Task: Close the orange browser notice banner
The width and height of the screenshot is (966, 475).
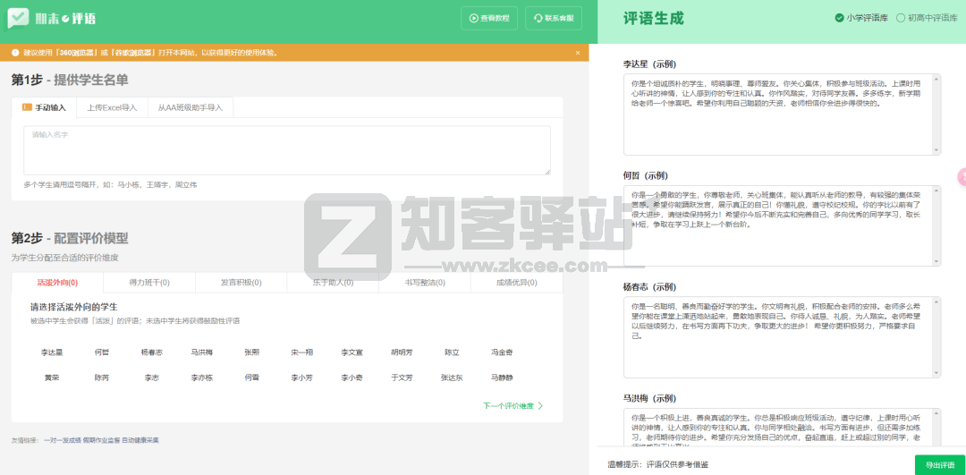Action: pyautogui.click(x=578, y=53)
